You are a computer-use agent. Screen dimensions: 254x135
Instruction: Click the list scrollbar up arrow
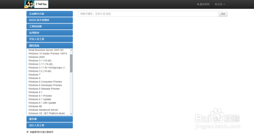pyautogui.click(x=71, y=50)
